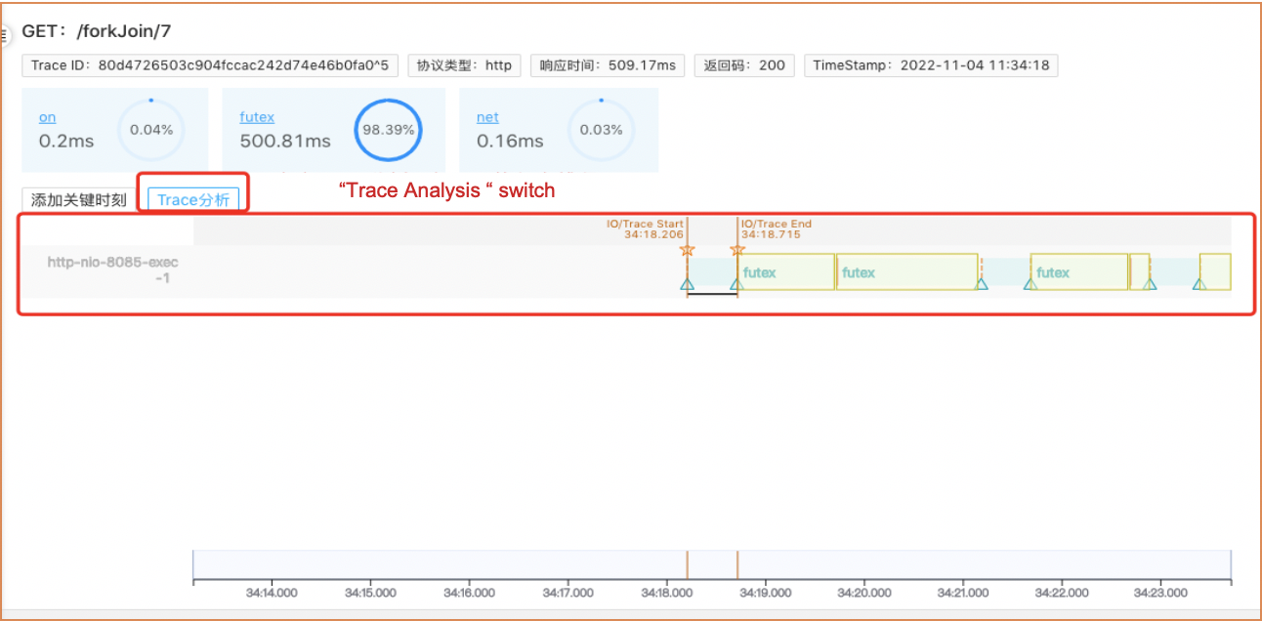The image size is (1262, 621).
Task: Click the rightmost triangle marker in thread row
Action: [x=1199, y=284]
